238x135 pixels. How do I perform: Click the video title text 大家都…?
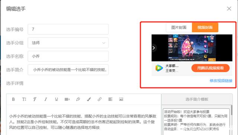point(172,66)
